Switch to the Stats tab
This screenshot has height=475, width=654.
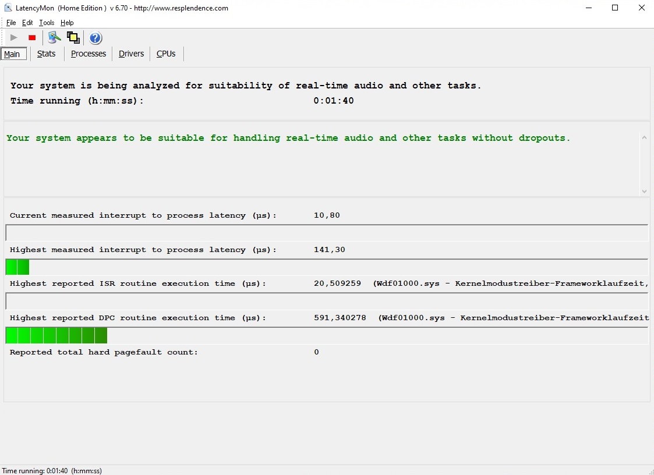46,54
